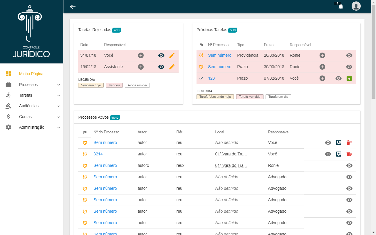Click the Tarefa Vencida legend swatch
Image resolution: width=376 pixels, height=235 pixels.
click(x=250, y=97)
